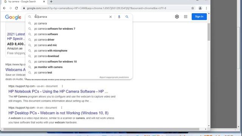The image size is (242, 136).
Task: Click the Google logo
Action: click(13, 17)
